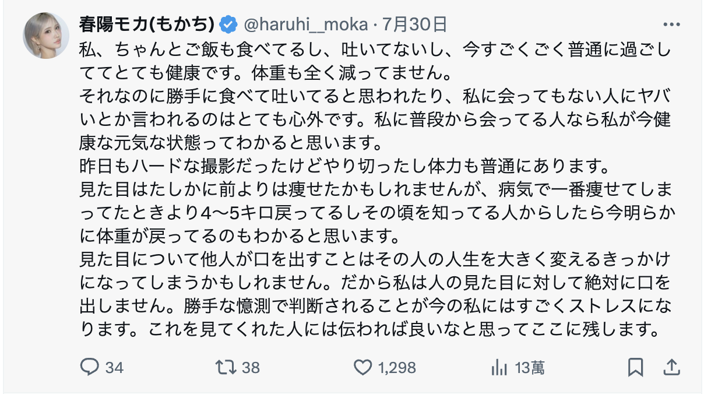Screen dimensions: 704x394
Task: Click the reply count 34
Action: 115,368
